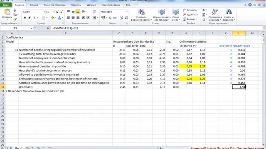
Task: Click the AutoSum sigma icon
Action: 204,10
